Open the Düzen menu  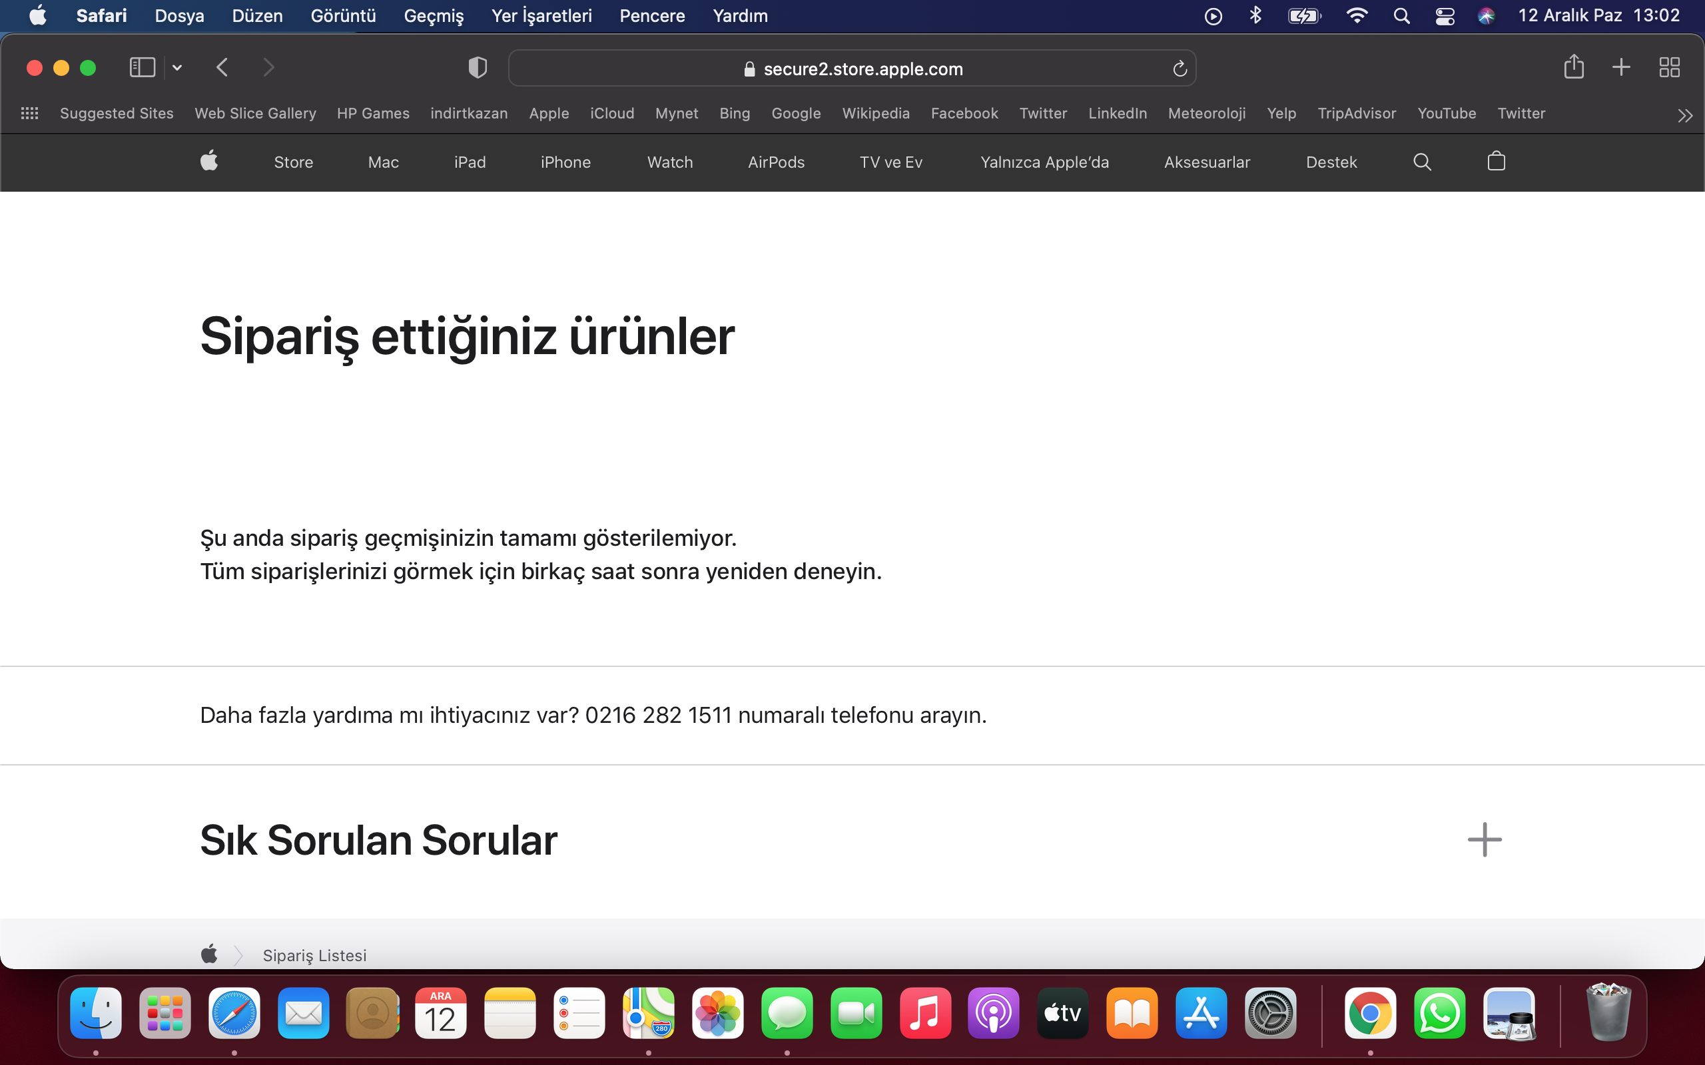click(257, 15)
